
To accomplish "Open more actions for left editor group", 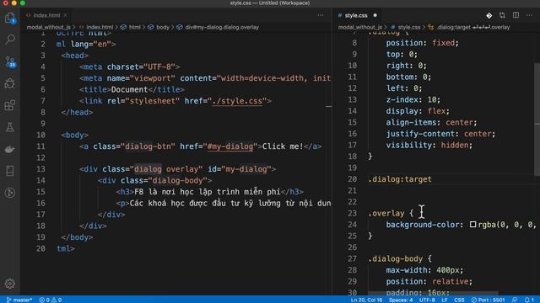I will pos(321,15).
